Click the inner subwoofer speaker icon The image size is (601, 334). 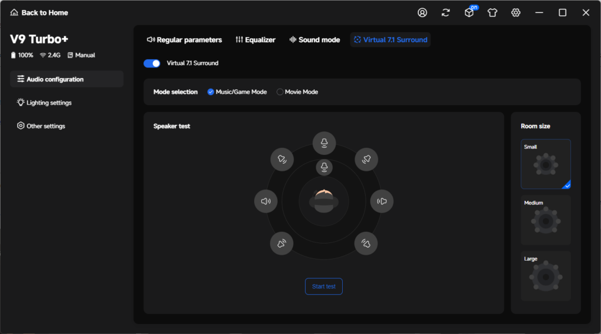(324, 167)
